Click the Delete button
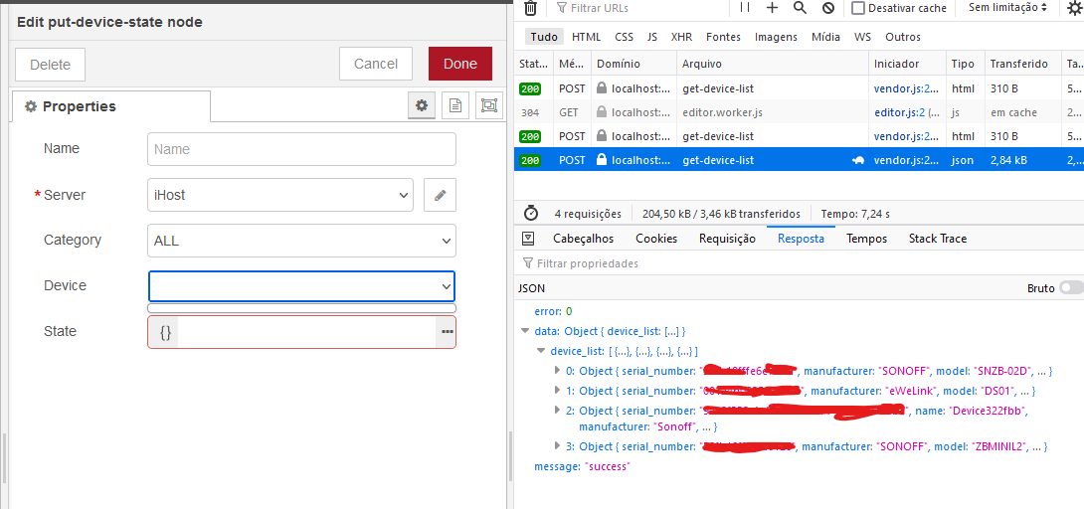1084x509 pixels. pyautogui.click(x=51, y=65)
